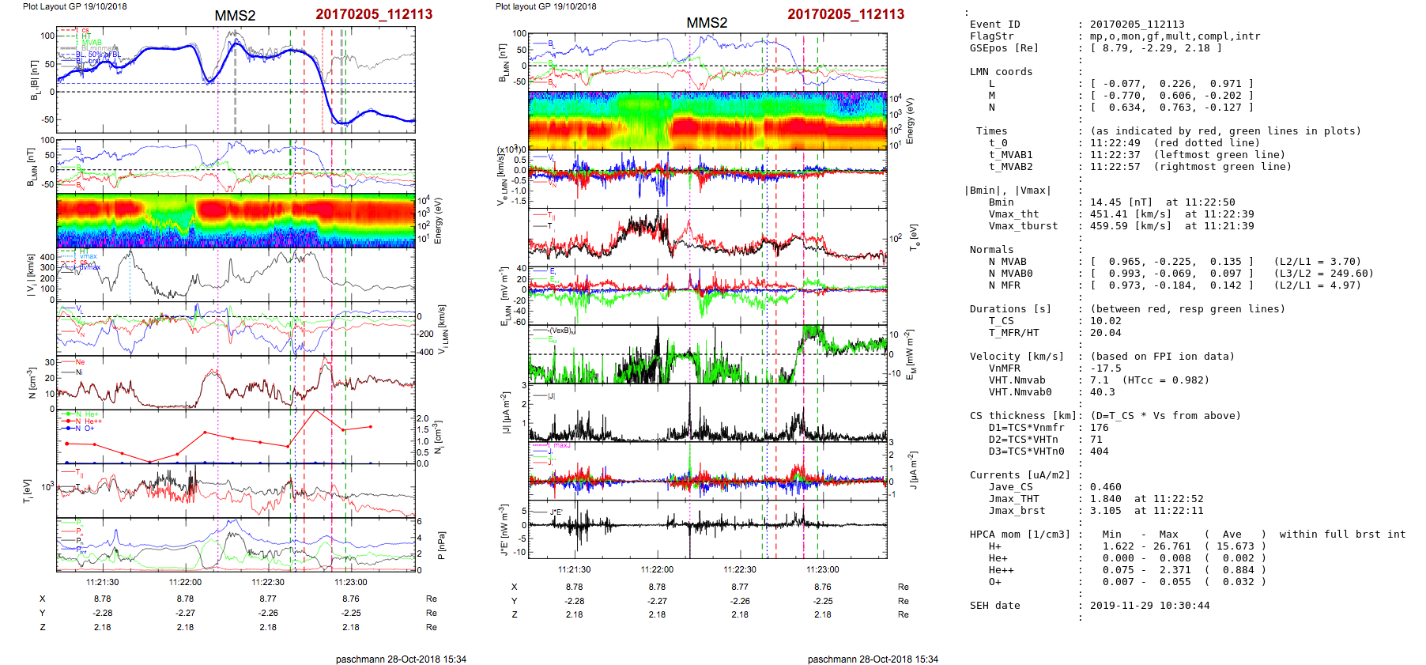Click 'Plot Layout GP 19/10/2018' above the left plot

[74, 6]
